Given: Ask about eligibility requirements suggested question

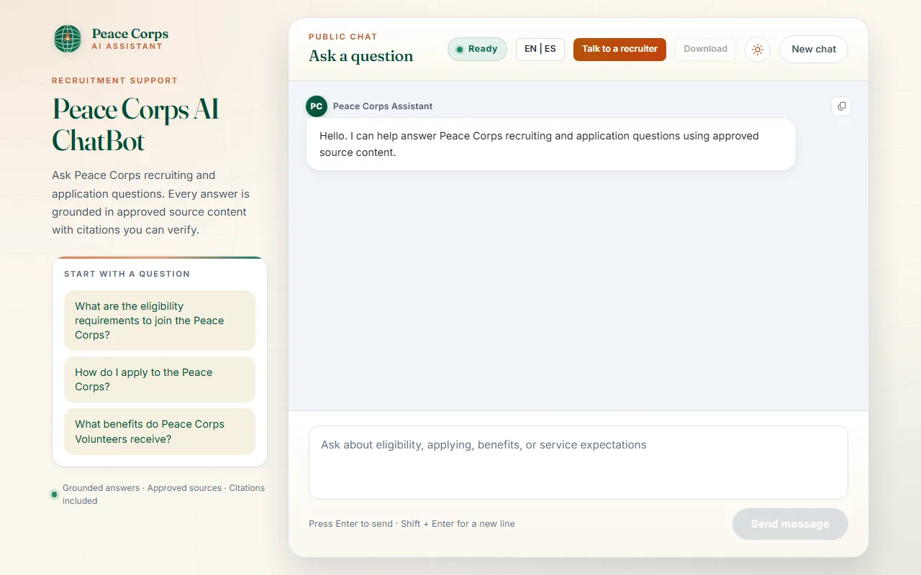Looking at the screenshot, I should pyautogui.click(x=160, y=321).
